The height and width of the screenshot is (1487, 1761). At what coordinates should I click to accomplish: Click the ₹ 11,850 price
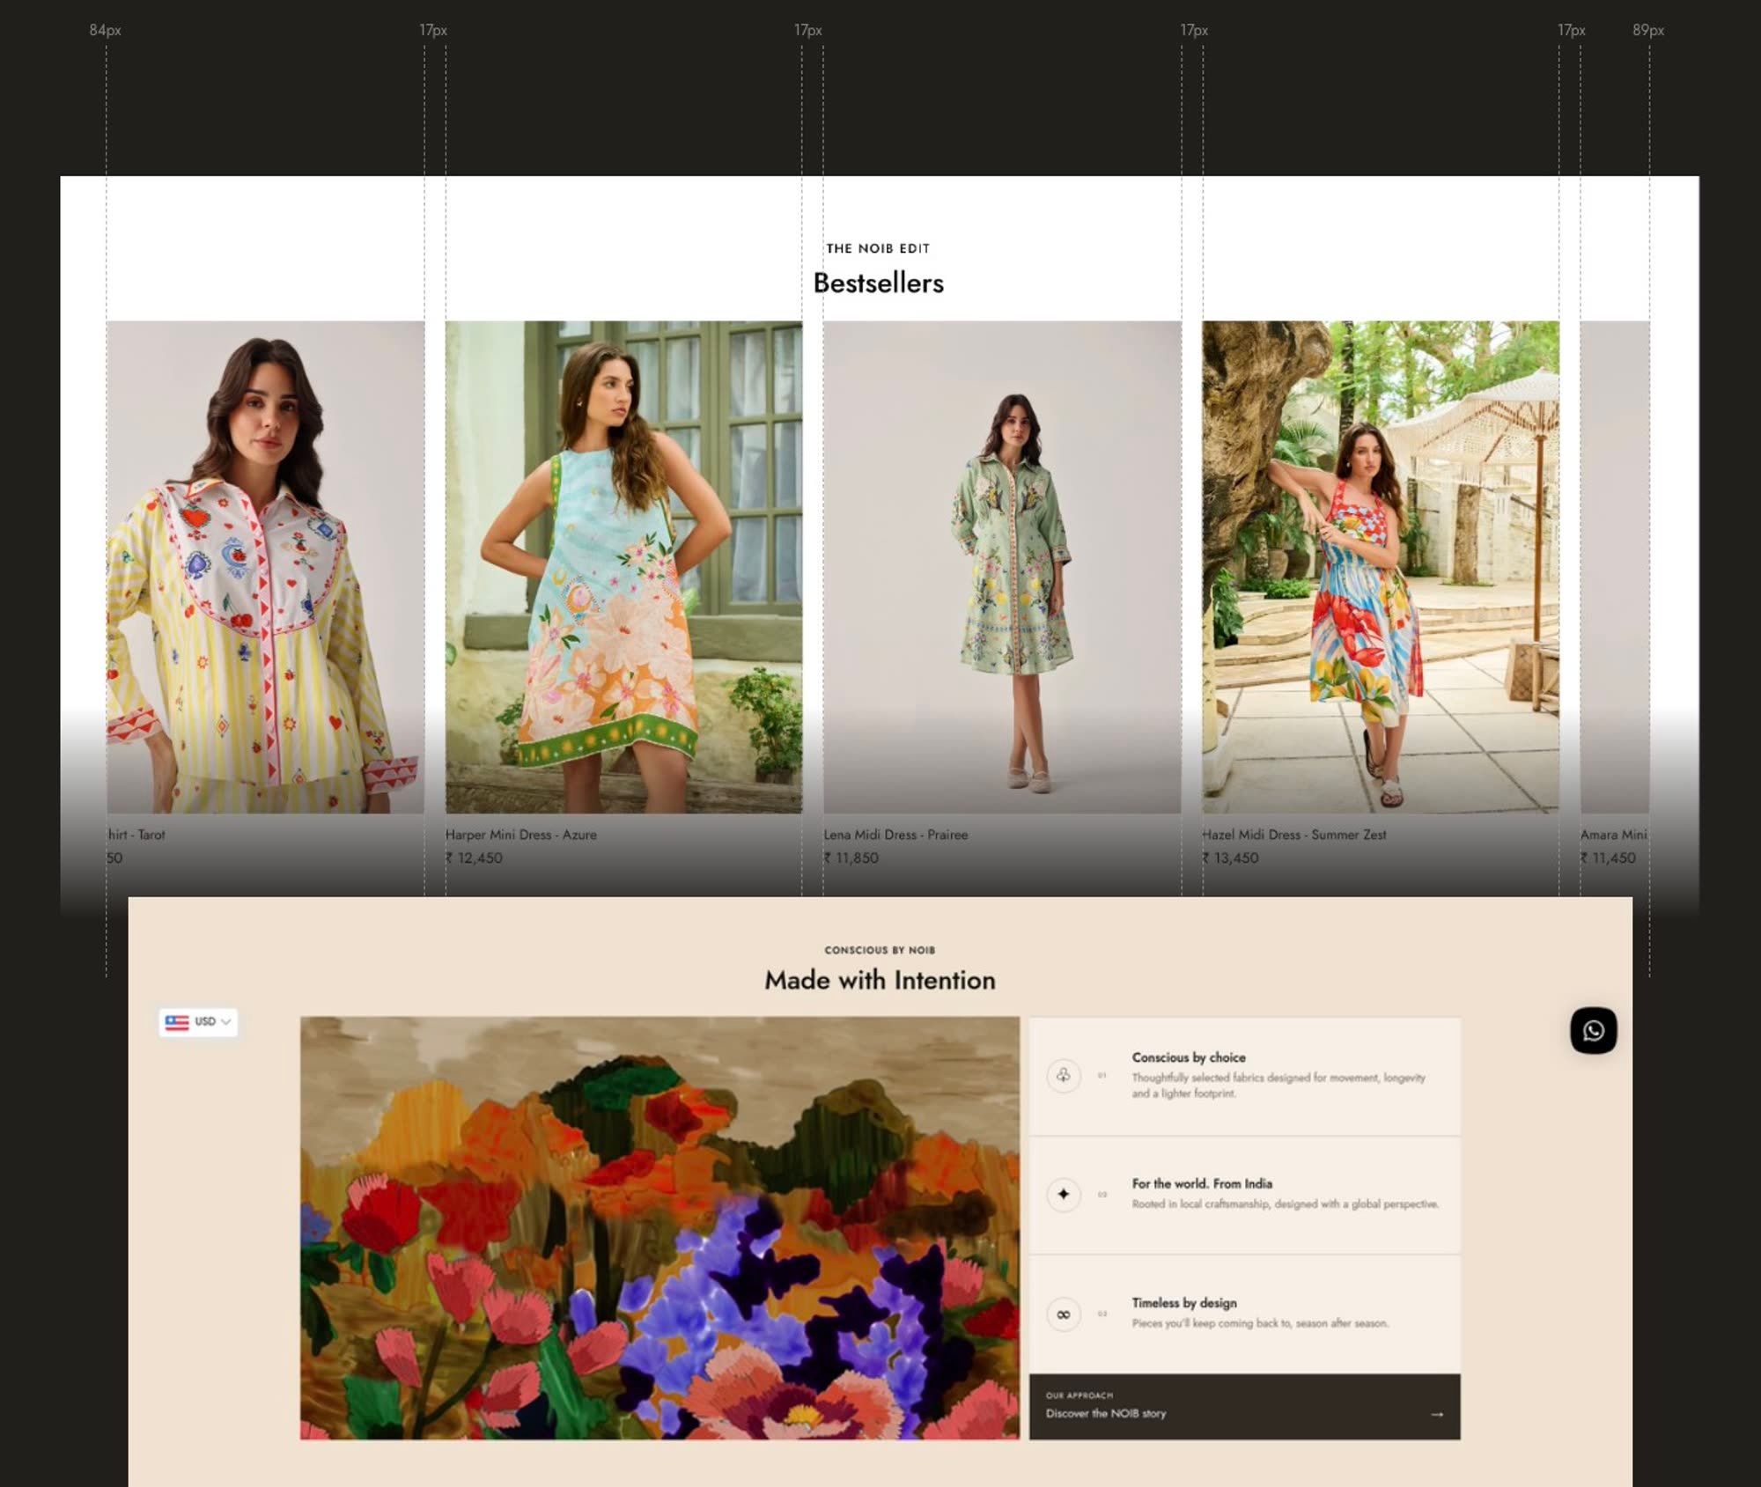851,858
